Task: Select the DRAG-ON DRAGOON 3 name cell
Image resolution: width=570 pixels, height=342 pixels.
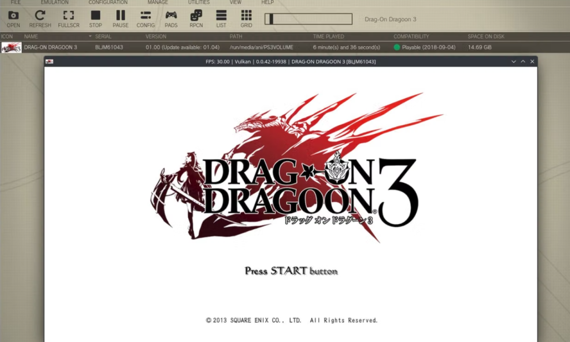Action: 51,47
